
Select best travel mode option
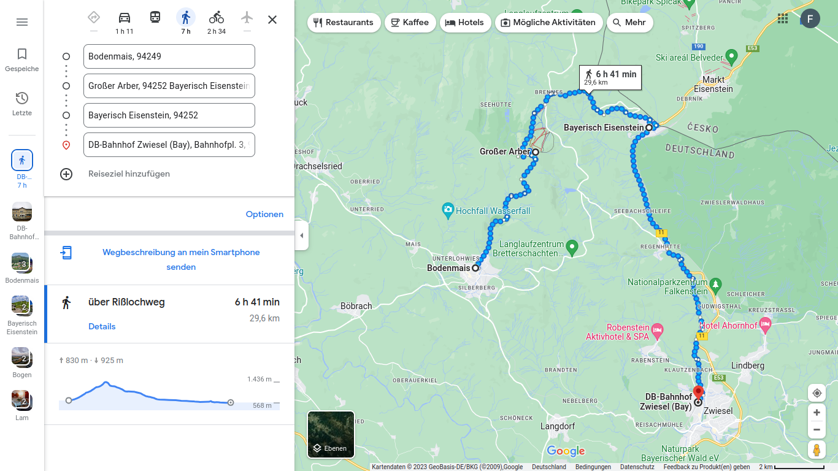pyautogui.click(x=94, y=22)
